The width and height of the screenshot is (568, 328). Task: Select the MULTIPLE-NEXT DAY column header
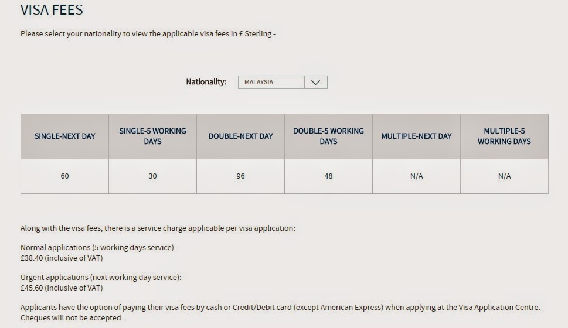point(417,136)
